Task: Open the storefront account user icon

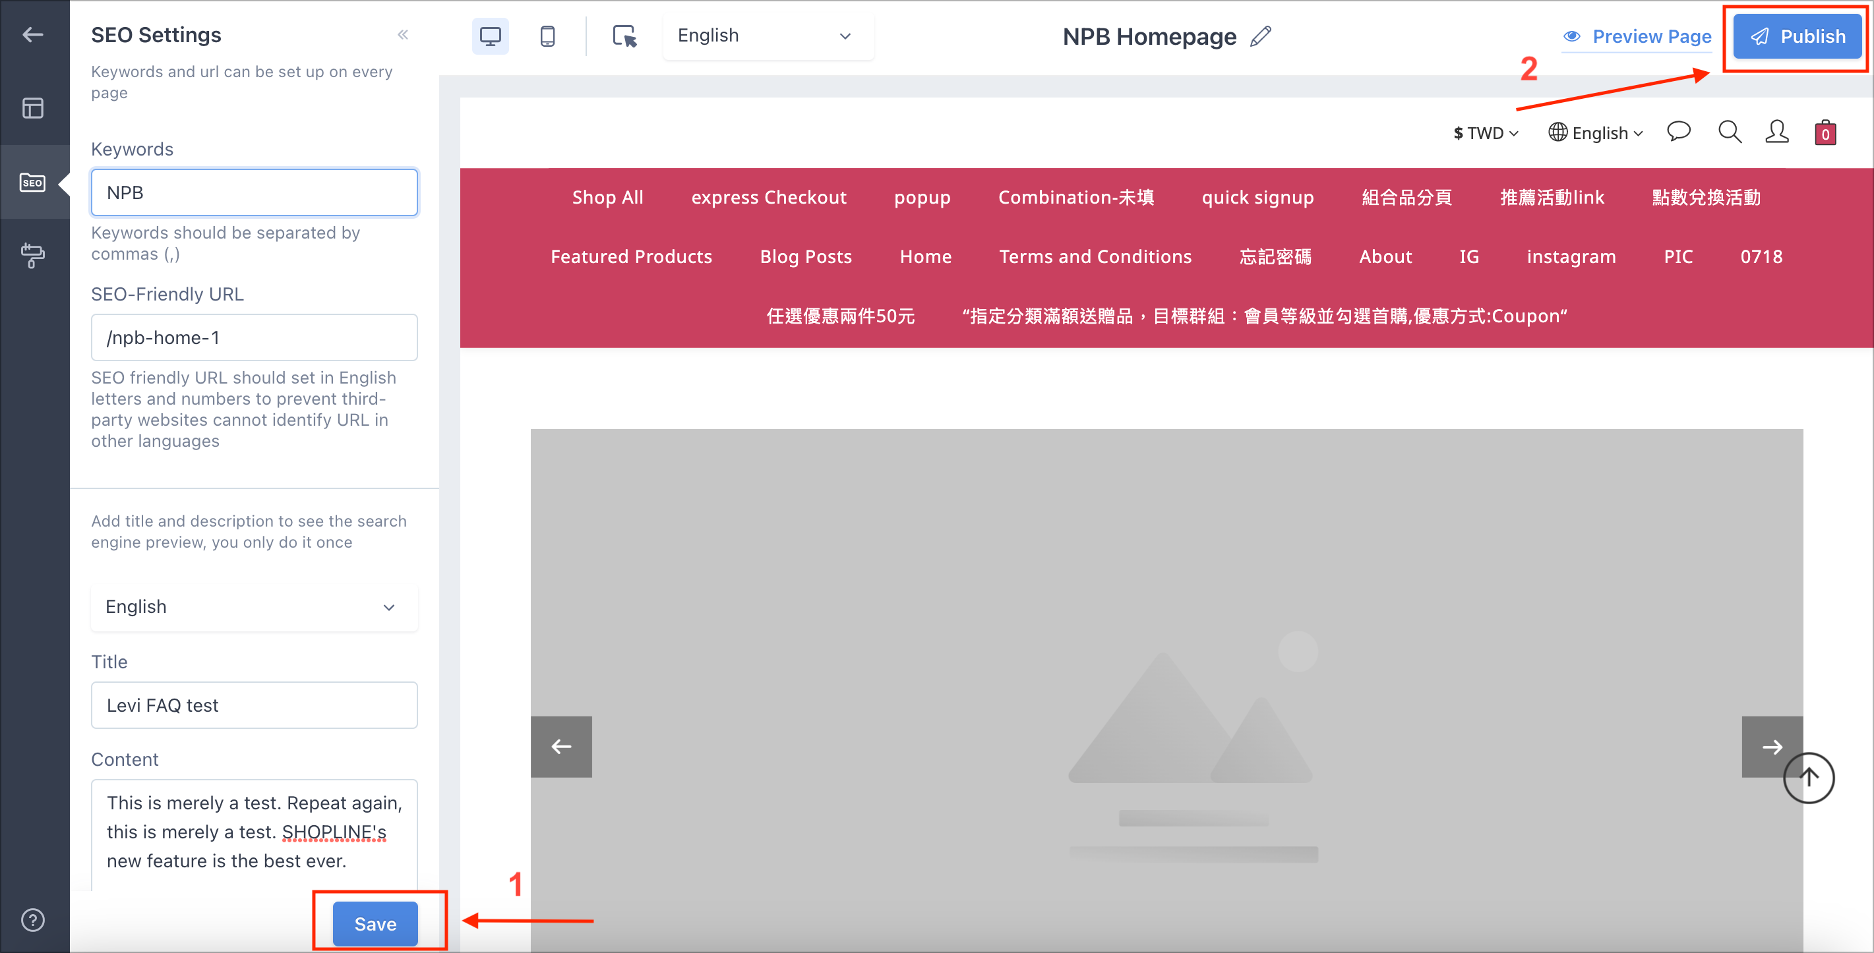Action: pyautogui.click(x=1776, y=132)
